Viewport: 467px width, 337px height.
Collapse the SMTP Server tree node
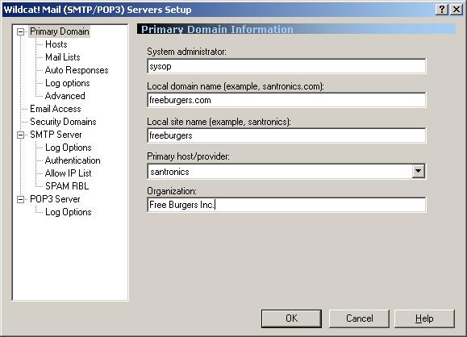tap(20, 135)
